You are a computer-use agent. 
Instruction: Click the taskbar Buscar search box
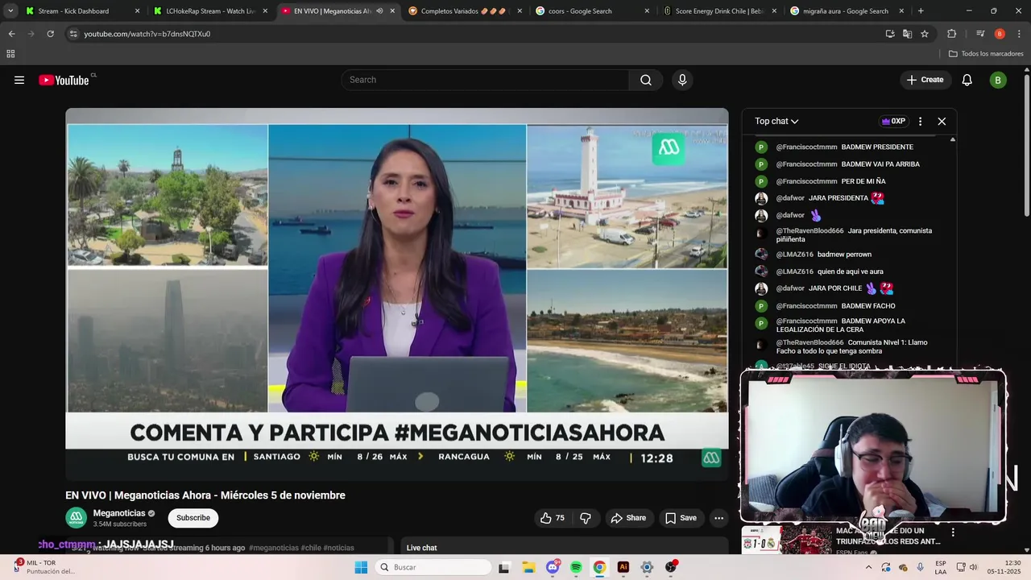click(x=433, y=567)
